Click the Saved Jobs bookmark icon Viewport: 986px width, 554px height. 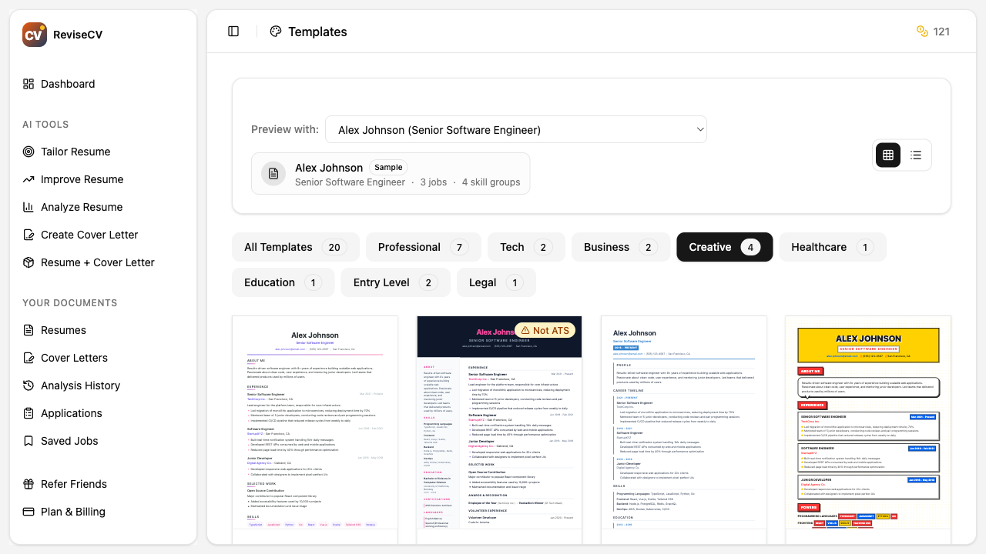[28, 441]
